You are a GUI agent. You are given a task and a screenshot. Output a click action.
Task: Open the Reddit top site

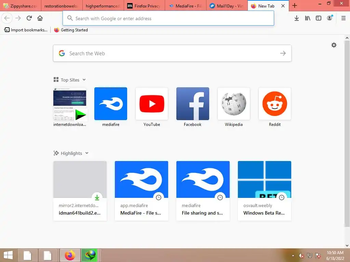click(x=275, y=107)
